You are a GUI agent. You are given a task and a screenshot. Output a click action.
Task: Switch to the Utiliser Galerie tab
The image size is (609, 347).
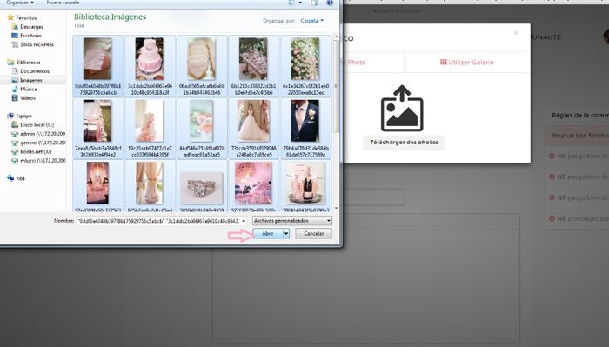click(467, 62)
